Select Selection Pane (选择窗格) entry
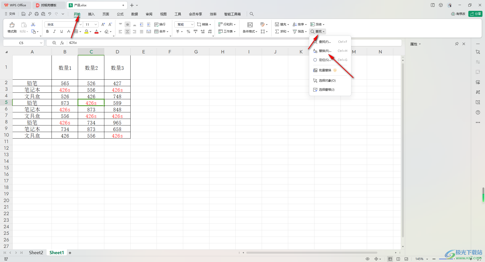The image size is (485, 262). (330, 90)
